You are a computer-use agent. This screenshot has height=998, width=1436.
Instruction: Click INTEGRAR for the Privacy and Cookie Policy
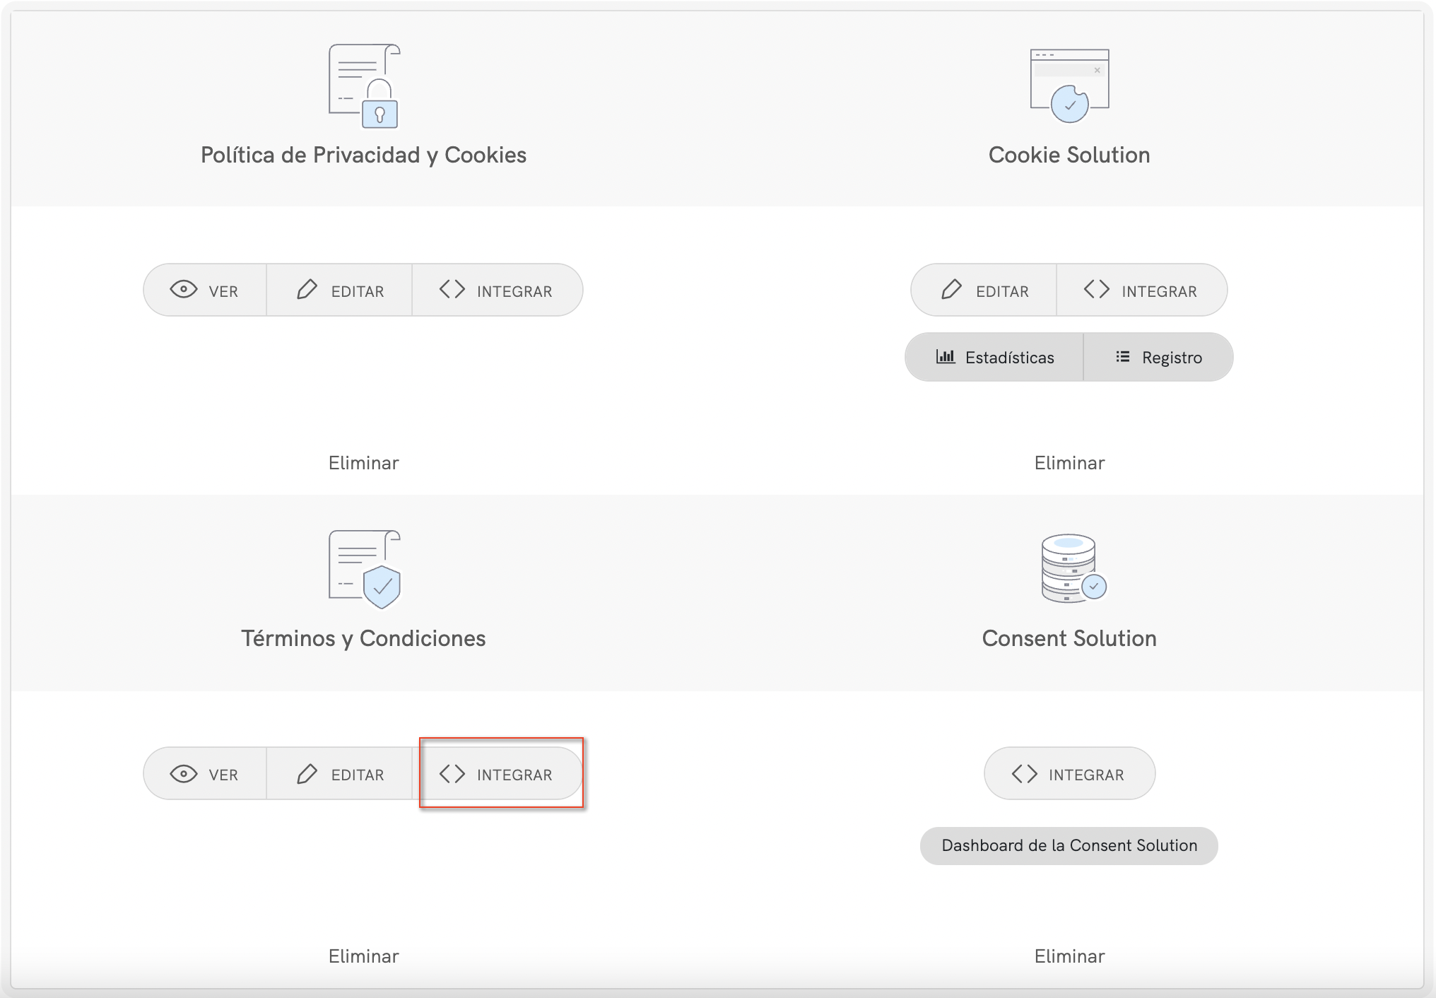496,290
